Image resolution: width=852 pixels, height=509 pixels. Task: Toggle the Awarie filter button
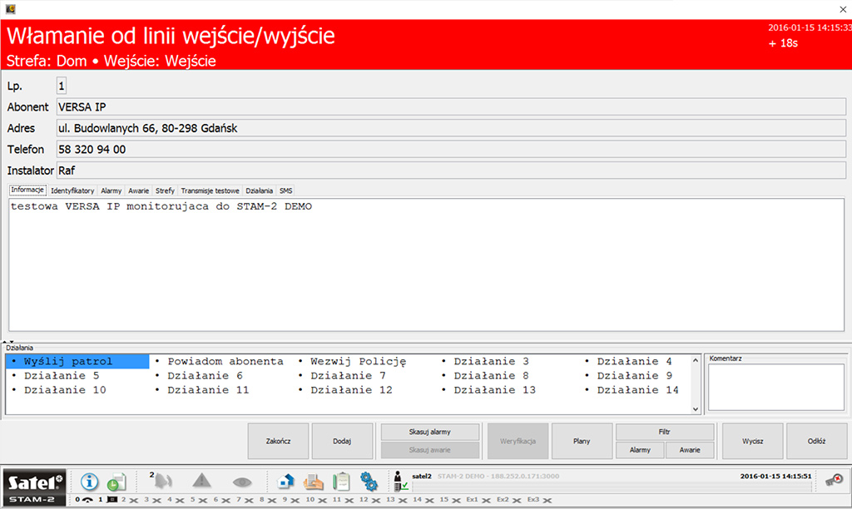(x=690, y=450)
